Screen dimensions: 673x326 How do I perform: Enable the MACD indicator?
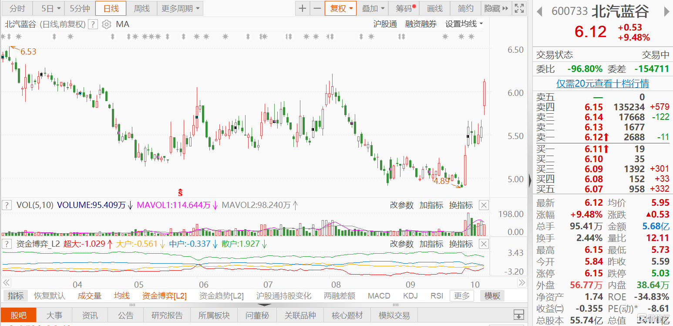pyautogui.click(x=379, y=296)
